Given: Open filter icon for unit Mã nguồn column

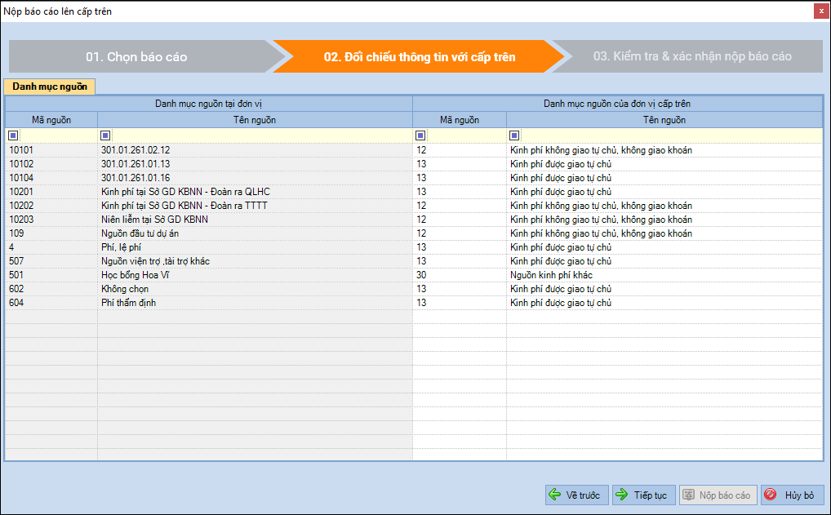Looking at the screenshot, I should coord(13,135).
